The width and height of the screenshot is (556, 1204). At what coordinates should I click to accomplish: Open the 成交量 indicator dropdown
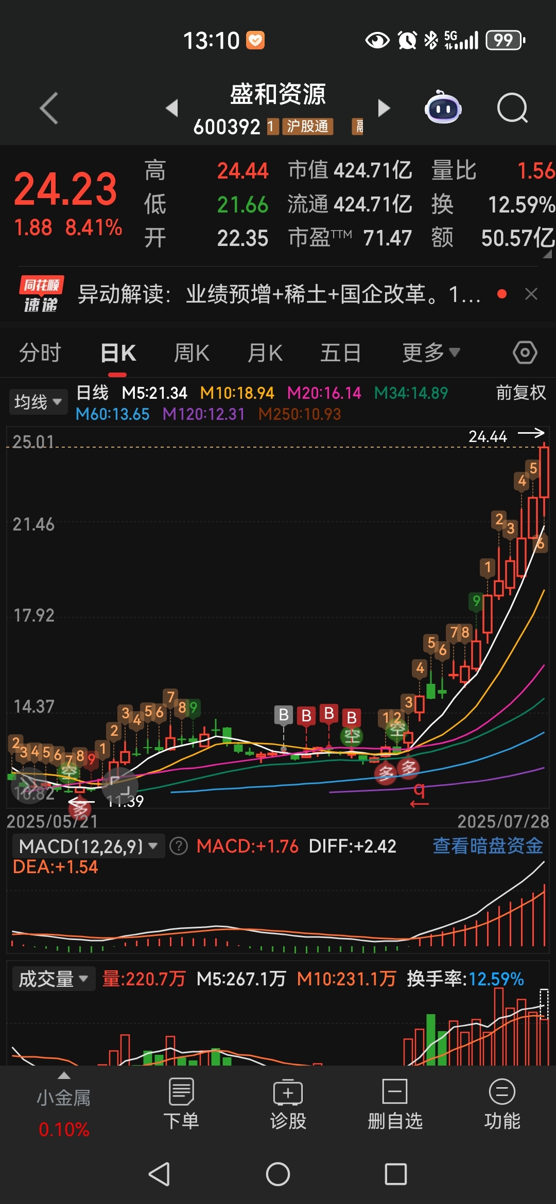pos(54,979)
